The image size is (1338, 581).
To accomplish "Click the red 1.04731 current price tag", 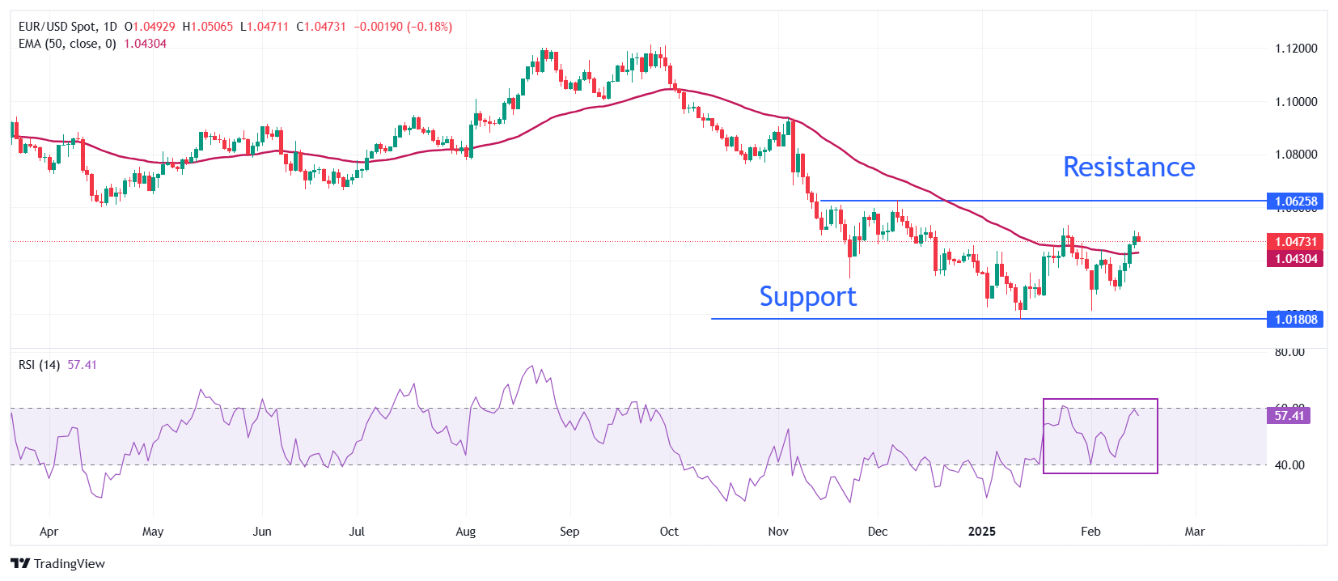I will [x=1295, y=241].
